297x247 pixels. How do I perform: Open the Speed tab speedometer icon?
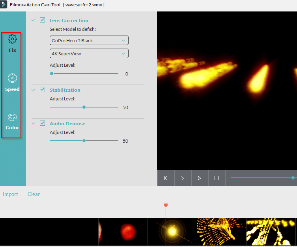point(12,78)
